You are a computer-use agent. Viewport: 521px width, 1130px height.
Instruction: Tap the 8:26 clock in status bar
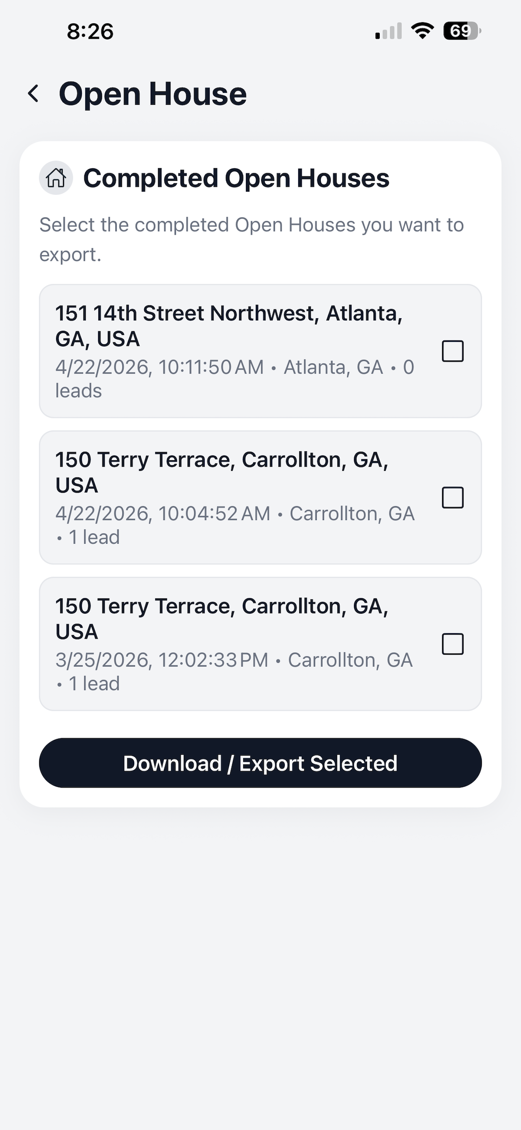coord(90,32)
